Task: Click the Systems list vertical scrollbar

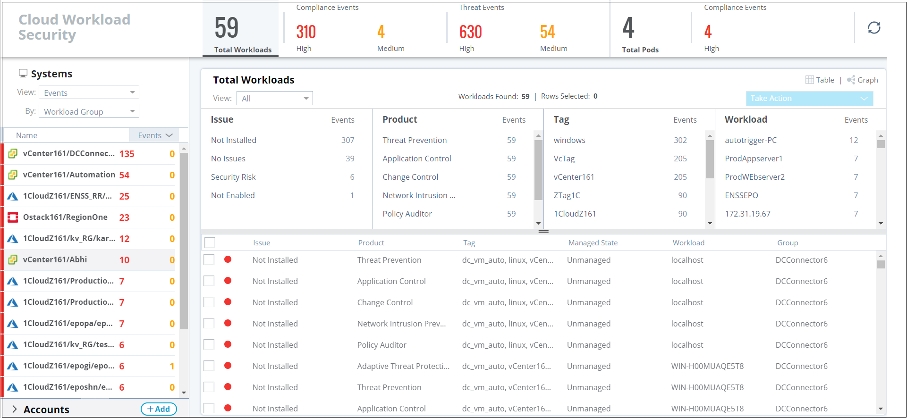Action: click(x=184, y=241)
